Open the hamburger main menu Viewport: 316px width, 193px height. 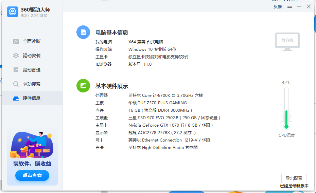point(290,6)
